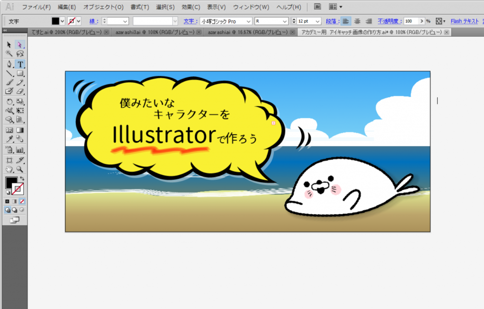484x309 pixels.
Task: Select the Free Transform tool
Action: [20, 110]
